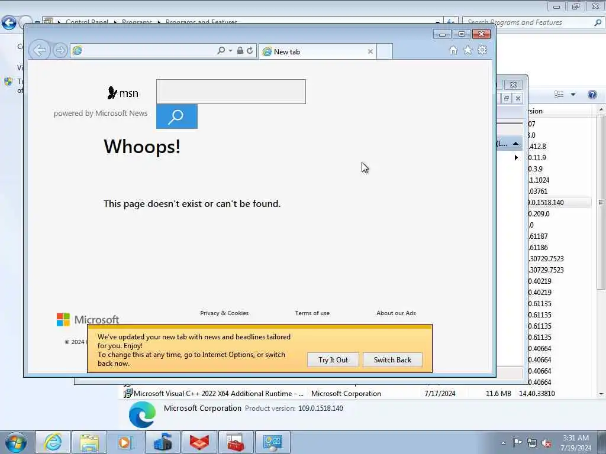Open Favorites with the star icon
Image resolution: width=606 pixels, height=454 pixels.
click(x=468, y=50)
